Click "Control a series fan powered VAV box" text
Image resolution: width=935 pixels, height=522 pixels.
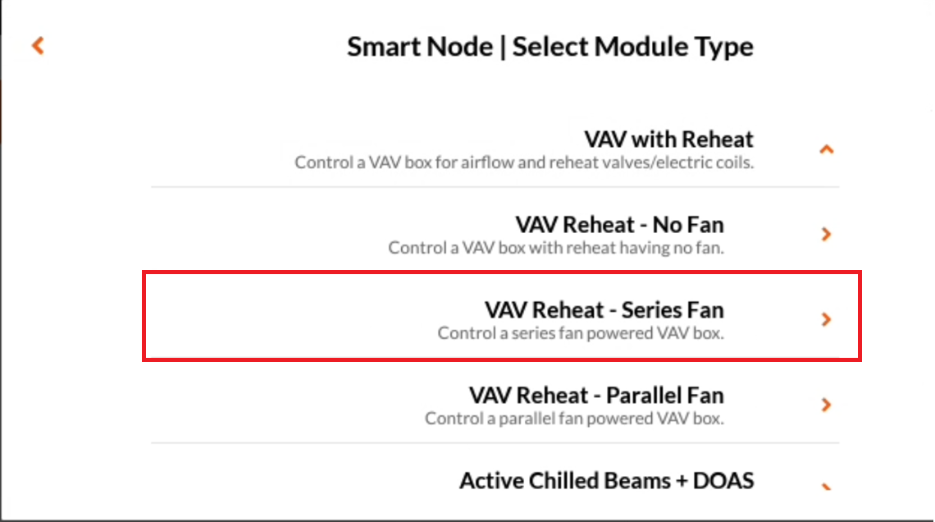tap(581, 333)
